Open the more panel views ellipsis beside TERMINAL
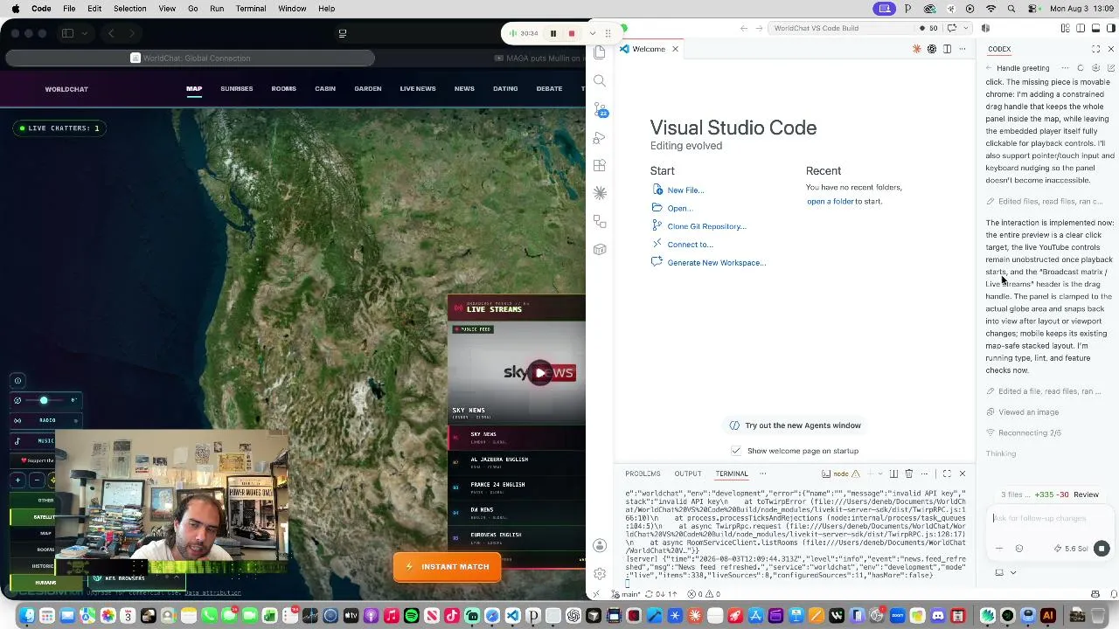The height and width of the screenshot is (629, 1119). (x=762, y=473)
